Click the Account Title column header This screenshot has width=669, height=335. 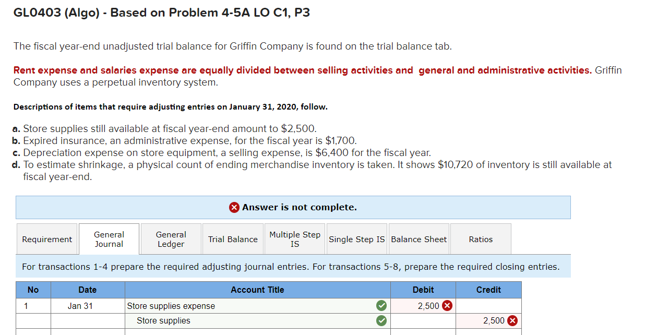pos(257,290)
